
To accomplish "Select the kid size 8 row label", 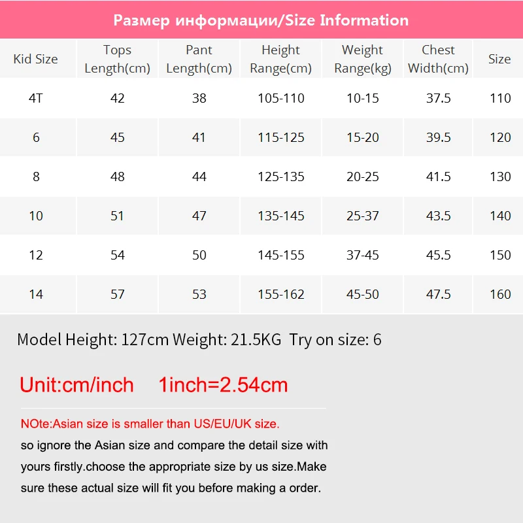I will point(36,177).
